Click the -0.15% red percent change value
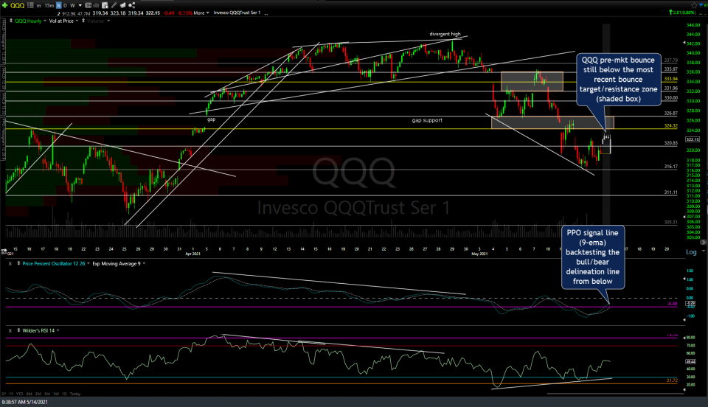Image resolution: width=708 pixels, height=407 pixels. point(184,13)
